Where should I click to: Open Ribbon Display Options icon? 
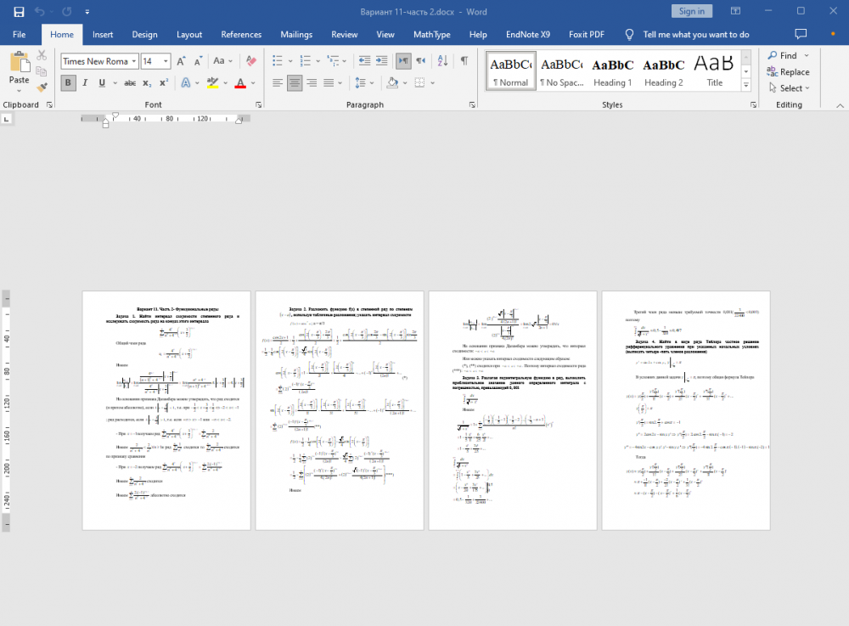click(735, 11)
